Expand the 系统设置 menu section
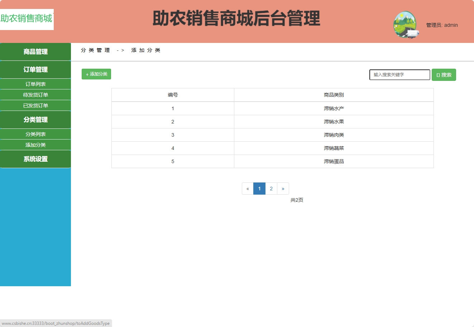Screen dimensions: 474x327 35,159
